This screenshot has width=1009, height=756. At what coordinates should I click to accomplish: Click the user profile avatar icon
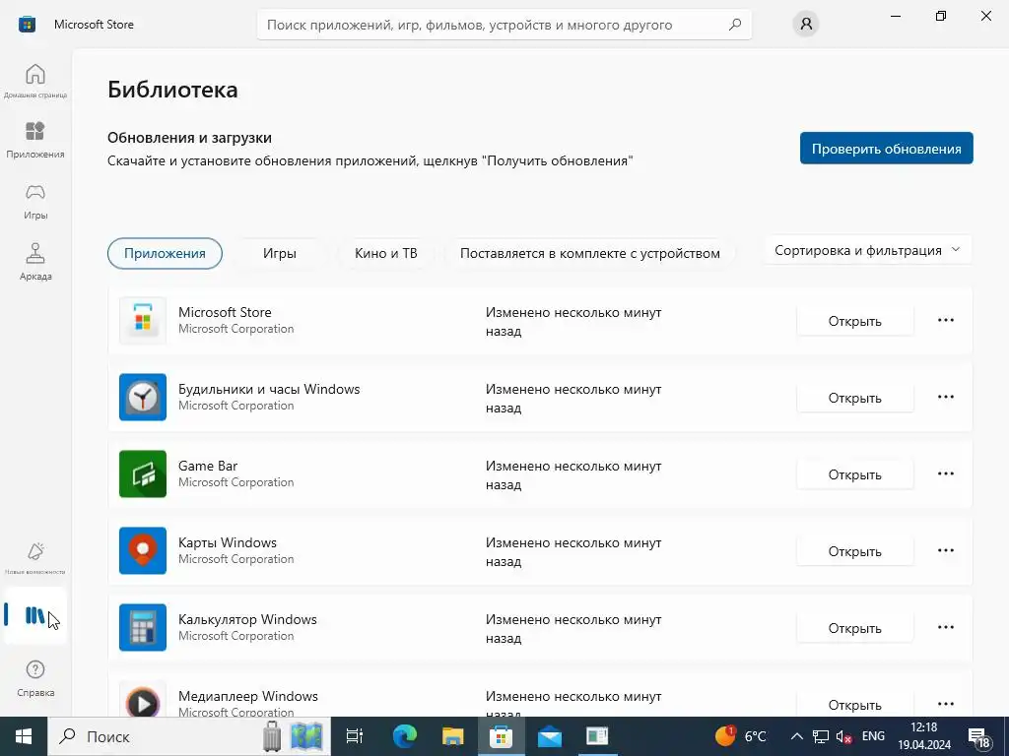click(806, 25)
